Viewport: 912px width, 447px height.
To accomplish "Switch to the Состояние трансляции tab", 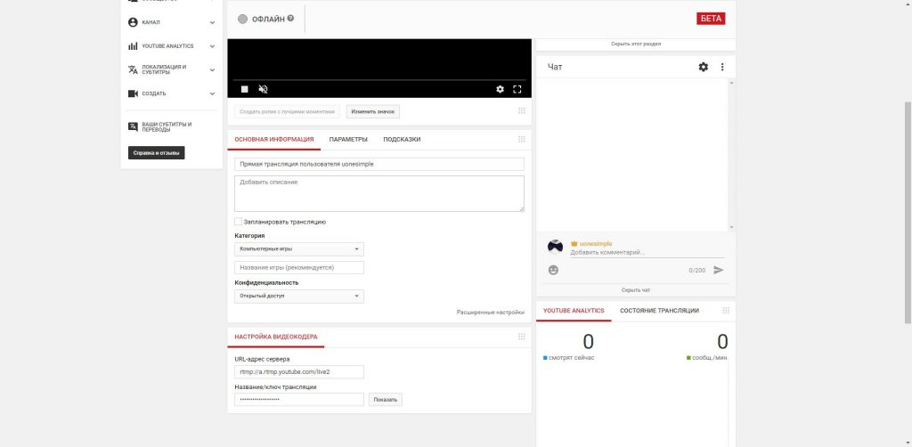I will tap(659, 311).
